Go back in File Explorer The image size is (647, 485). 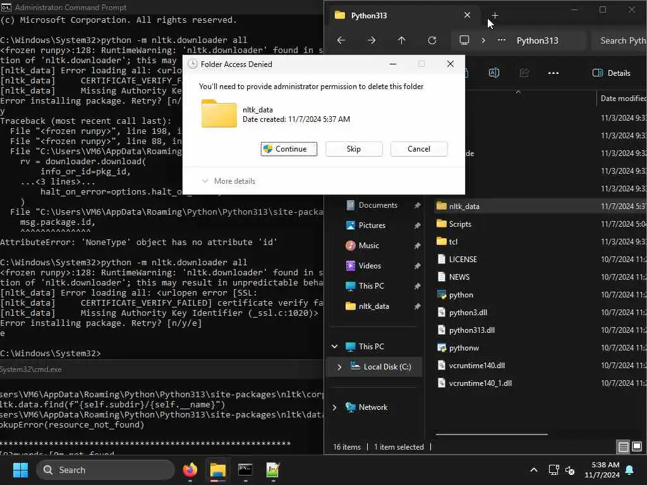pos(341,40)
